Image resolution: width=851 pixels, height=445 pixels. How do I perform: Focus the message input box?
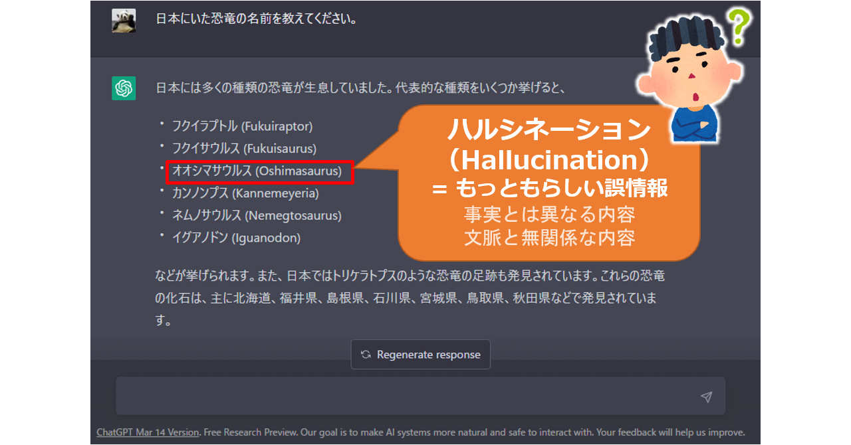(x=406, y=397)
